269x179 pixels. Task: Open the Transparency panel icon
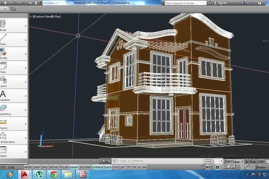[x=3, y=108]
